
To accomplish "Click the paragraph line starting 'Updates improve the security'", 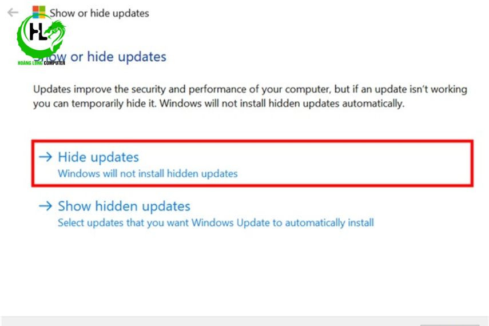I will tap(250, 89).
